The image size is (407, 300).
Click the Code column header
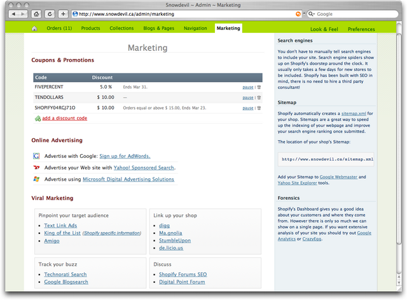[41, 77]
